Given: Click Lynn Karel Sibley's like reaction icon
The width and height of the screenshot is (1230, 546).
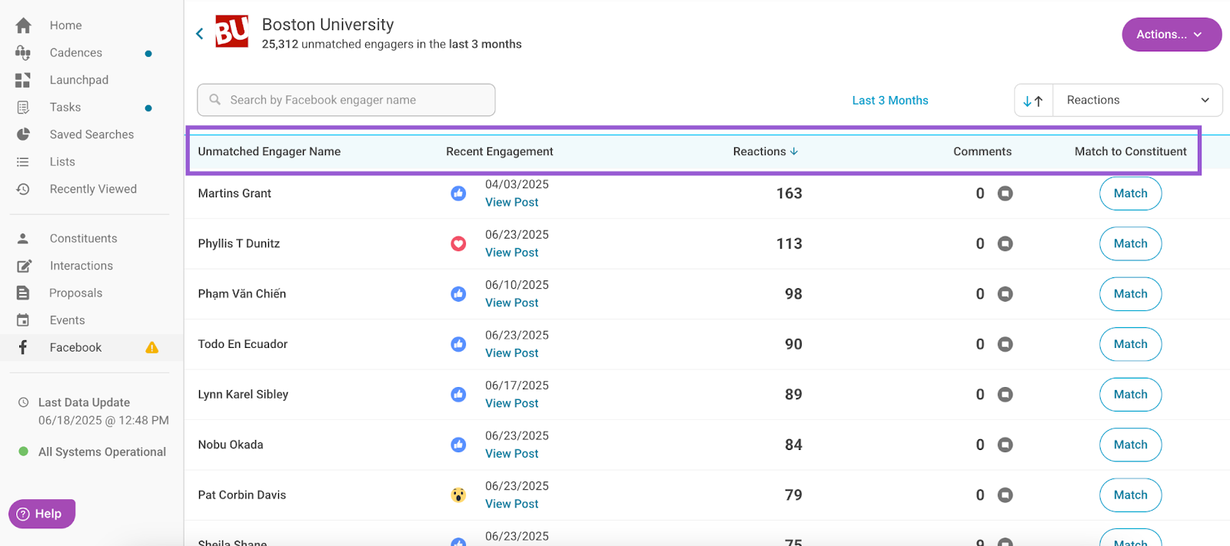Looking at the screenshot, I should 458,395.
